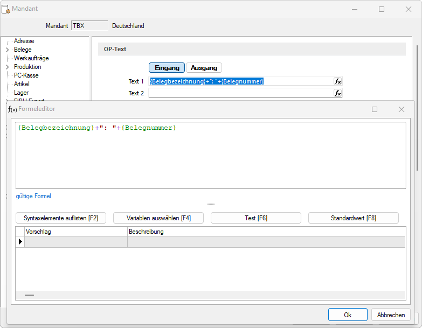Maximize the Formeleditor dialog

click(x=375, y=109)
